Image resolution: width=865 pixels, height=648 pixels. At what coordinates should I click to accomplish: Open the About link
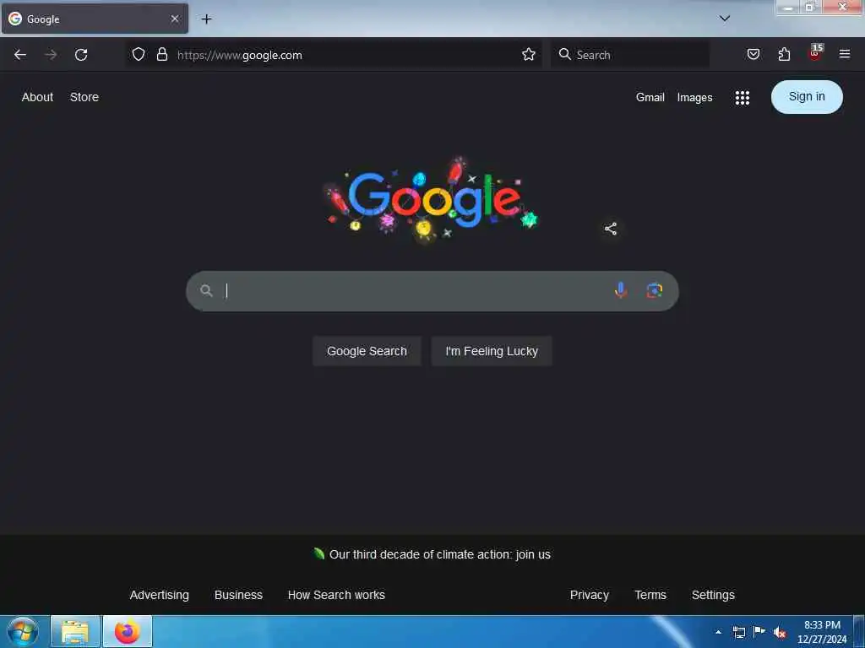point(37,97)
